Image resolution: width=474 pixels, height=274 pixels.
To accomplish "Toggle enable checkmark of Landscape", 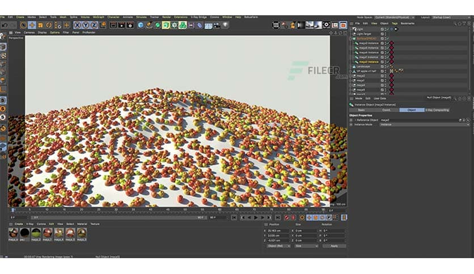I will 388,66.
